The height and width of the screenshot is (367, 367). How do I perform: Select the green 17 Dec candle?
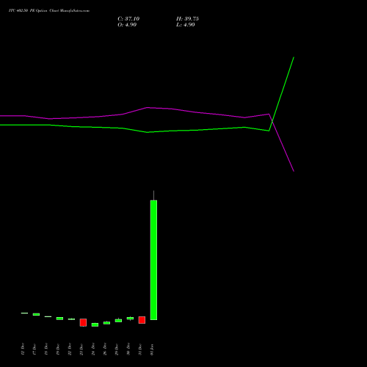click(36, 314)
